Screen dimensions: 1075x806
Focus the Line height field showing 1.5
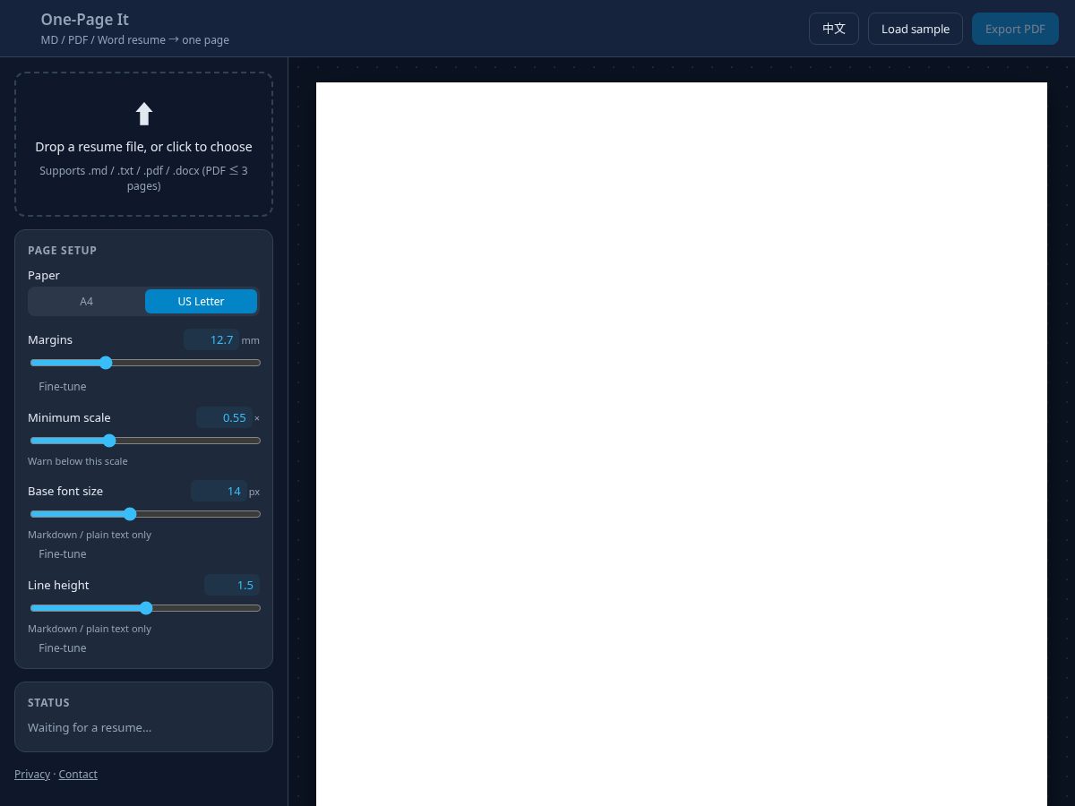point(232,585)
